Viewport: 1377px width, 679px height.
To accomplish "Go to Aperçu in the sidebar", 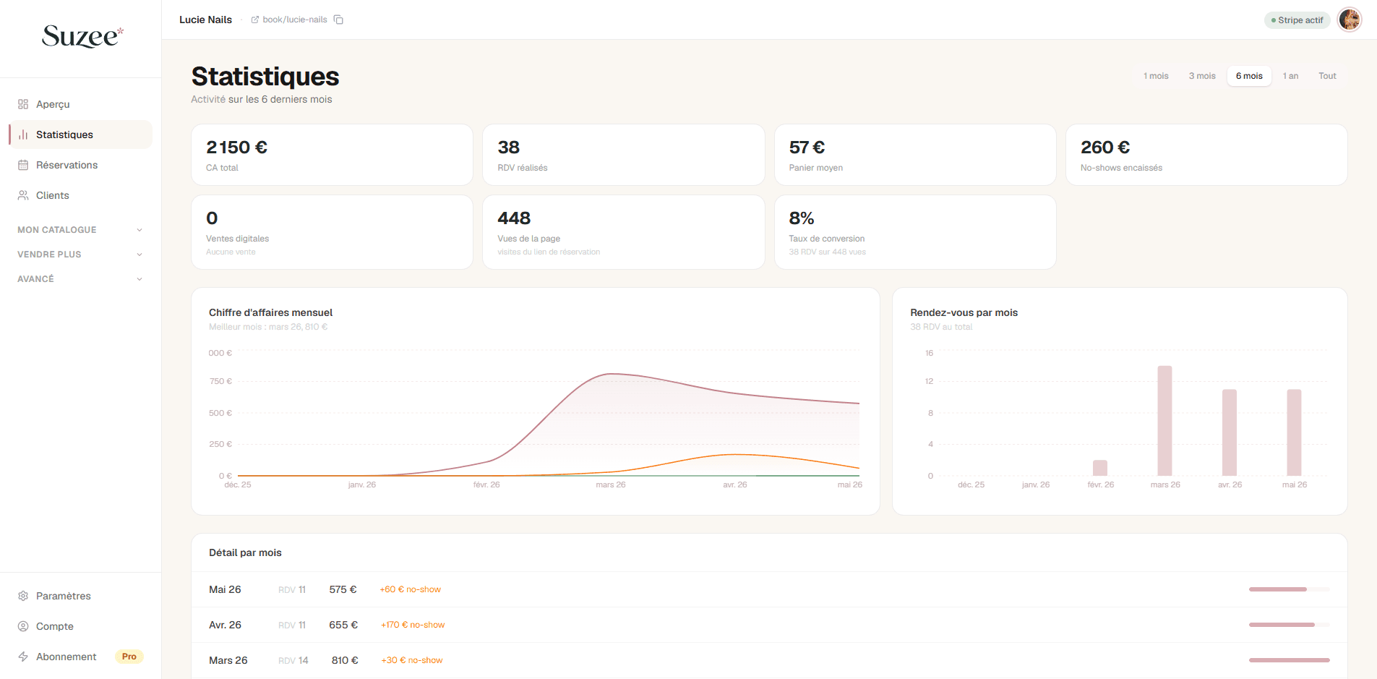I will point(80,104).
